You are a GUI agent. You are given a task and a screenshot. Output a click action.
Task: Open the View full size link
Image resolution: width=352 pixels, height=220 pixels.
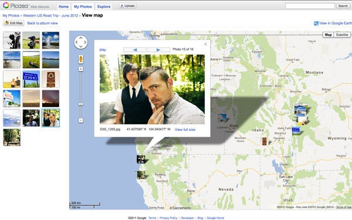point(185,130)
